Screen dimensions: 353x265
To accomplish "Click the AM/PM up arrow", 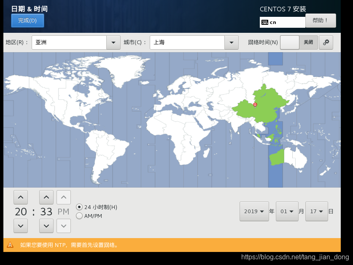I will [64, 197].
